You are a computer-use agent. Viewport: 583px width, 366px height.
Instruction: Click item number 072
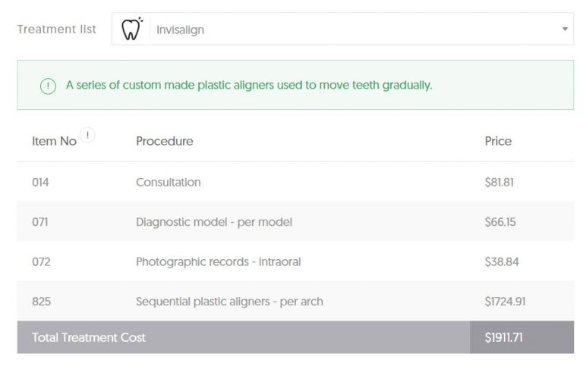(x=41, y=261)
